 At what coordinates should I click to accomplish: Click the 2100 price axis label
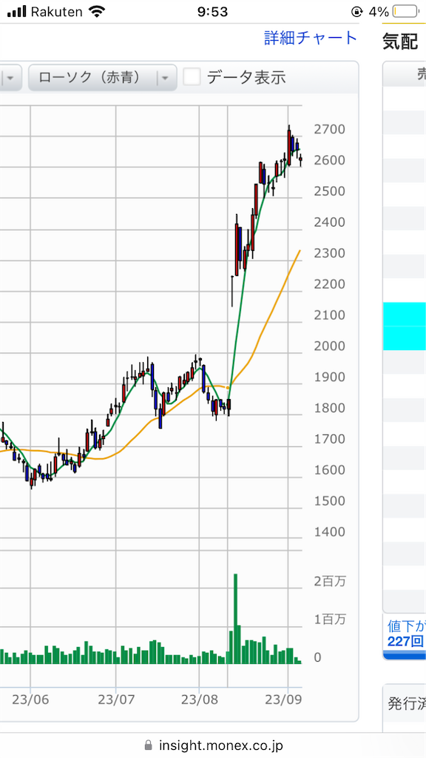329,315
